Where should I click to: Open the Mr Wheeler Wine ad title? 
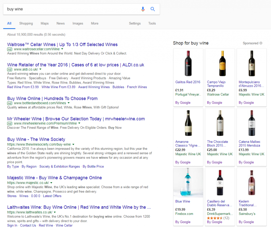coord(76,119)
